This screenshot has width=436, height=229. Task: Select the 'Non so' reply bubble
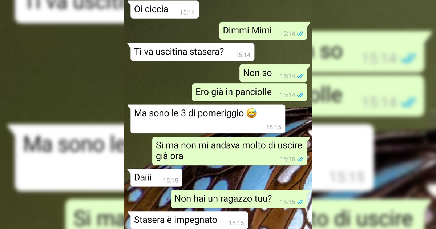[x=273, y=73]
